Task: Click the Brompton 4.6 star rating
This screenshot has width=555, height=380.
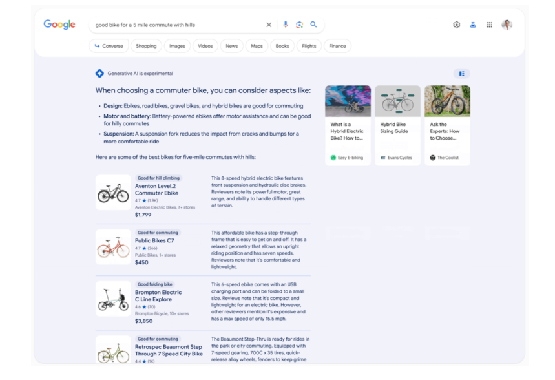Action: click(145, 307)
